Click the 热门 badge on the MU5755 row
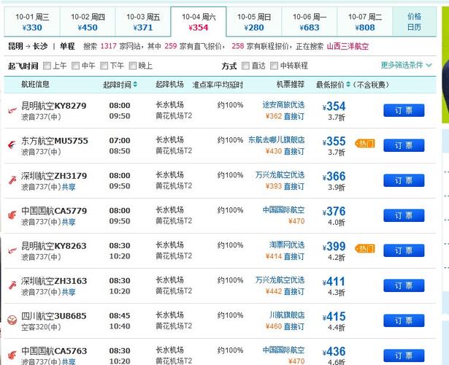 coord(364,143)
